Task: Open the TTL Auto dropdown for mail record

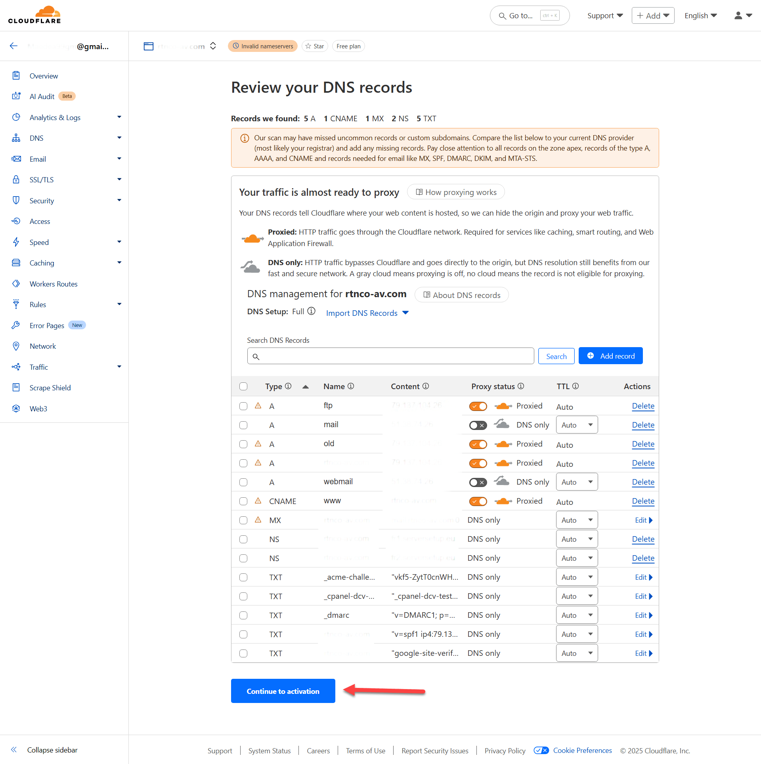Action: coord(577,425)
